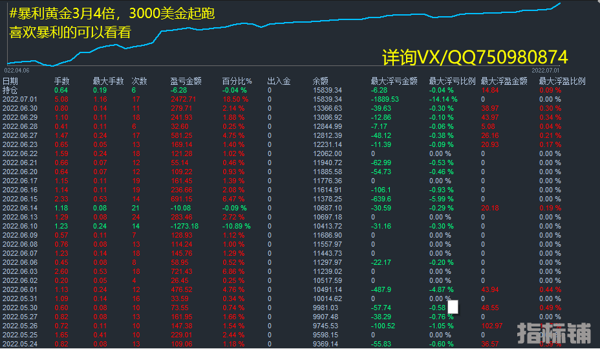Click the 出入金 column header

tap(279, 81)
